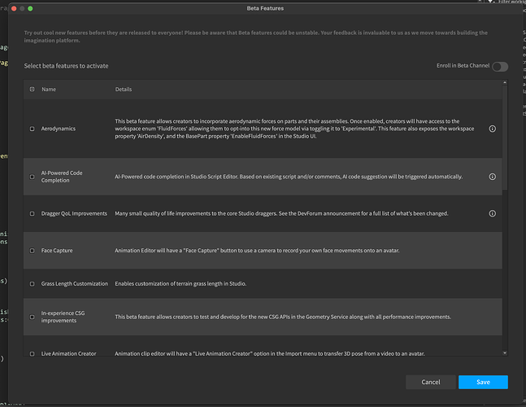Screen dimensions: 526x407
Task: Check the AI-Powered Code Completion box
Action: coord(33,177)
